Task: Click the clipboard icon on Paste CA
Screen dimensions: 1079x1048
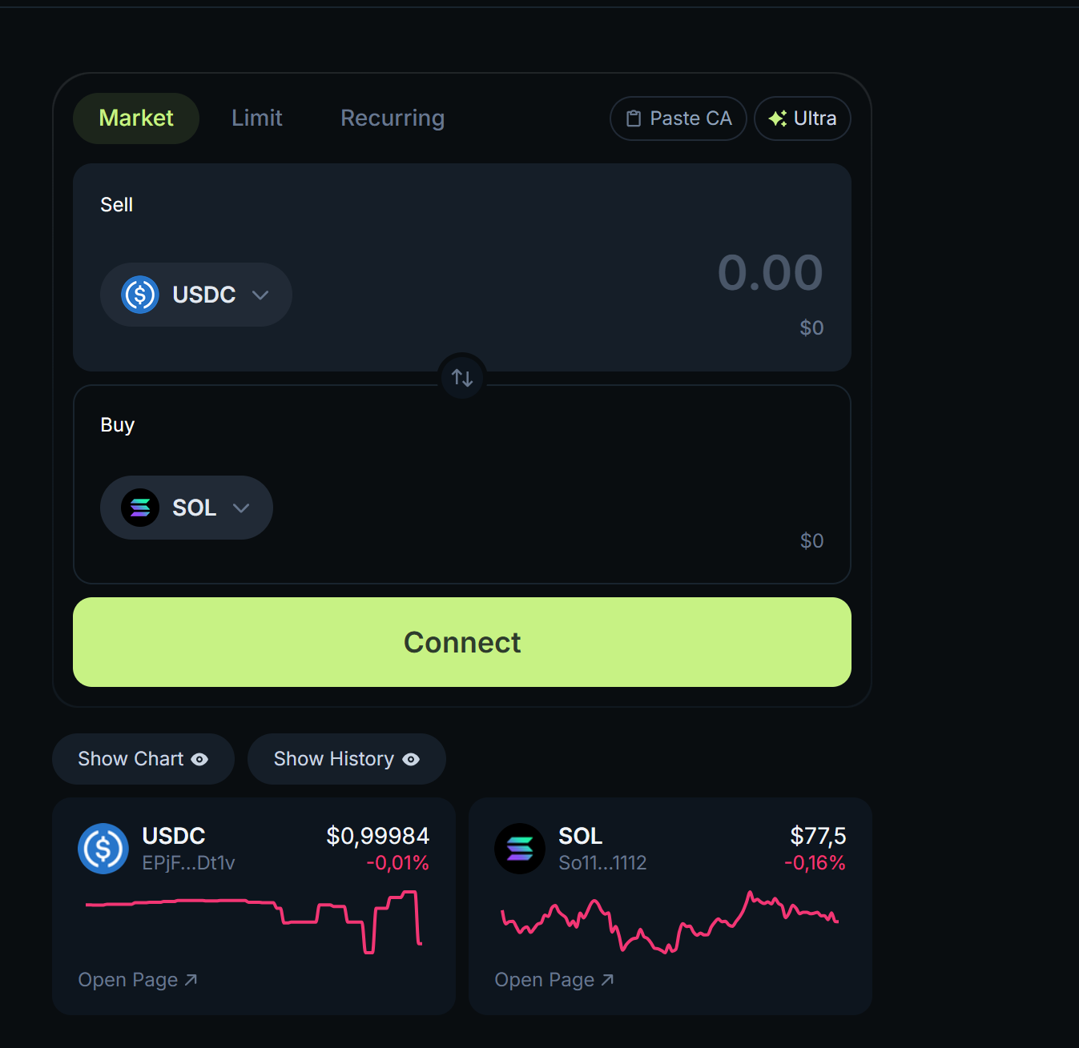Action: tap(634, 118)
